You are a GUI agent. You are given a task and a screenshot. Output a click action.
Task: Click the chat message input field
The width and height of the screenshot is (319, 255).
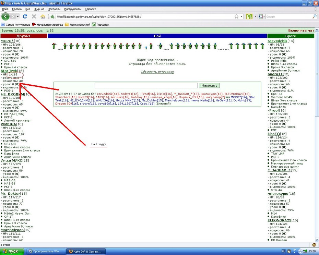146,85
